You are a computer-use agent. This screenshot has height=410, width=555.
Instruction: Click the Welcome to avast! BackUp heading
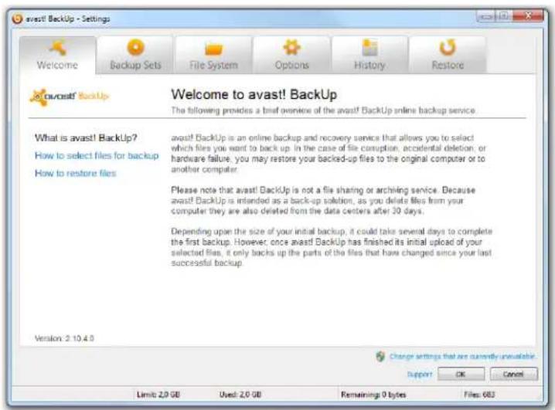pyautogui.click(x=254, y=94)
